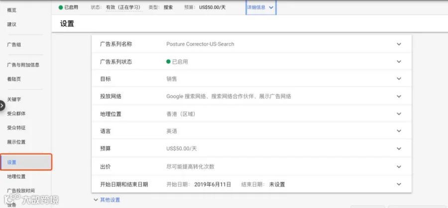448x208 pixels.
Task: Click the end date value 未设置
Action: click(277, 184)
